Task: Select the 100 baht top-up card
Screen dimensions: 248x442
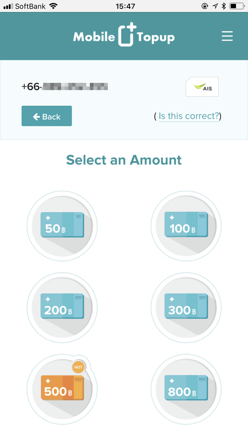Action: pos(186,226)
